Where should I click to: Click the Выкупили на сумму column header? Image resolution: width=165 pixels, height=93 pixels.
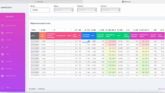(144, 36)
